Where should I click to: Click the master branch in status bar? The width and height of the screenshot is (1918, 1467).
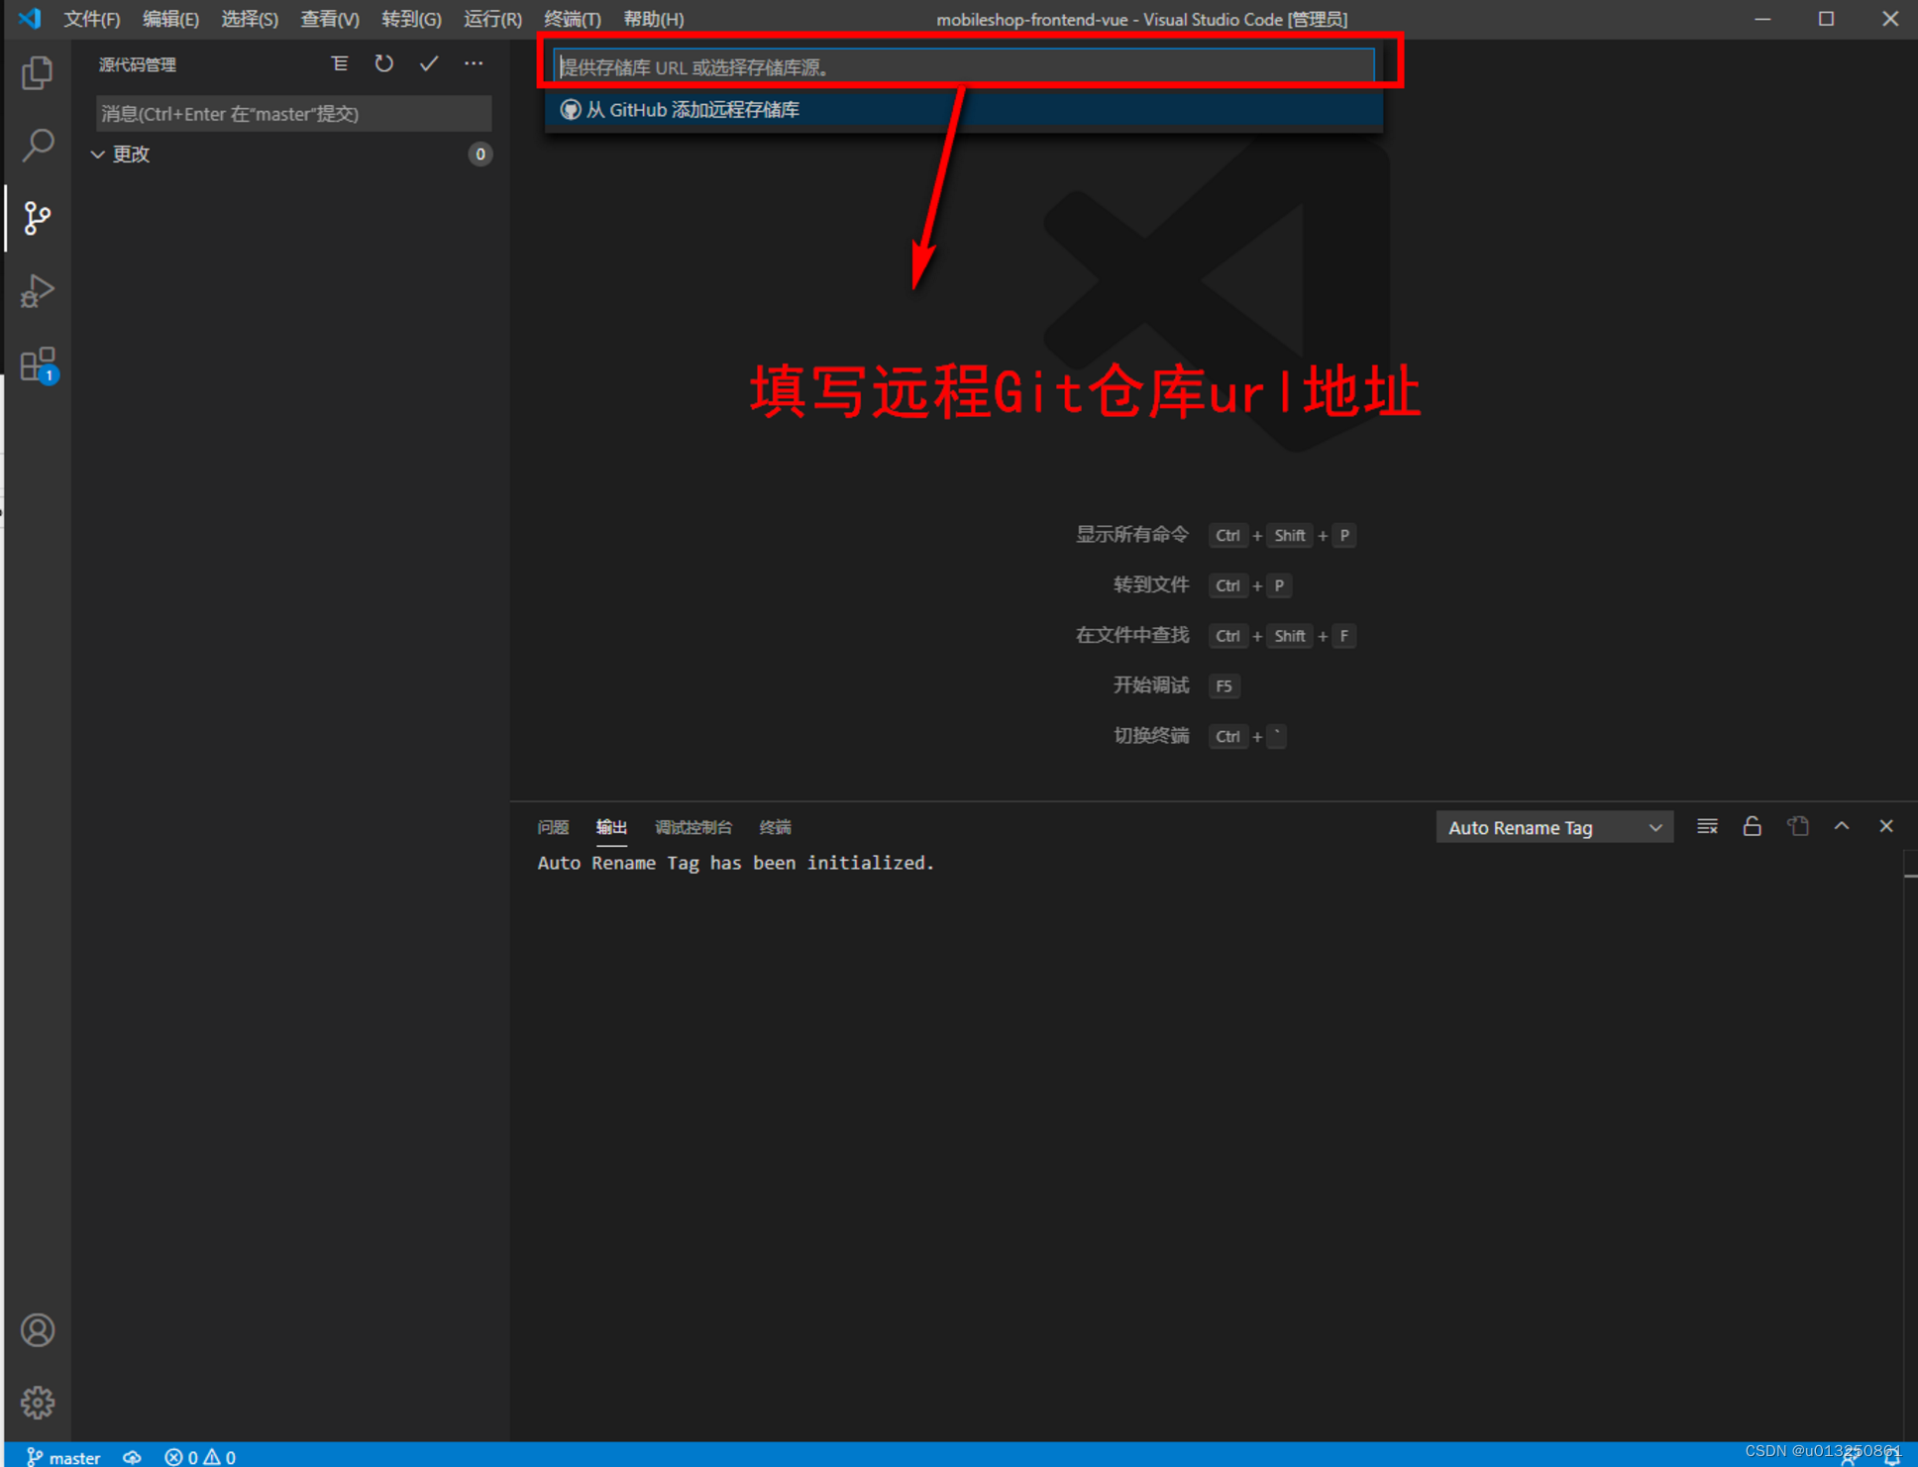63,1456
